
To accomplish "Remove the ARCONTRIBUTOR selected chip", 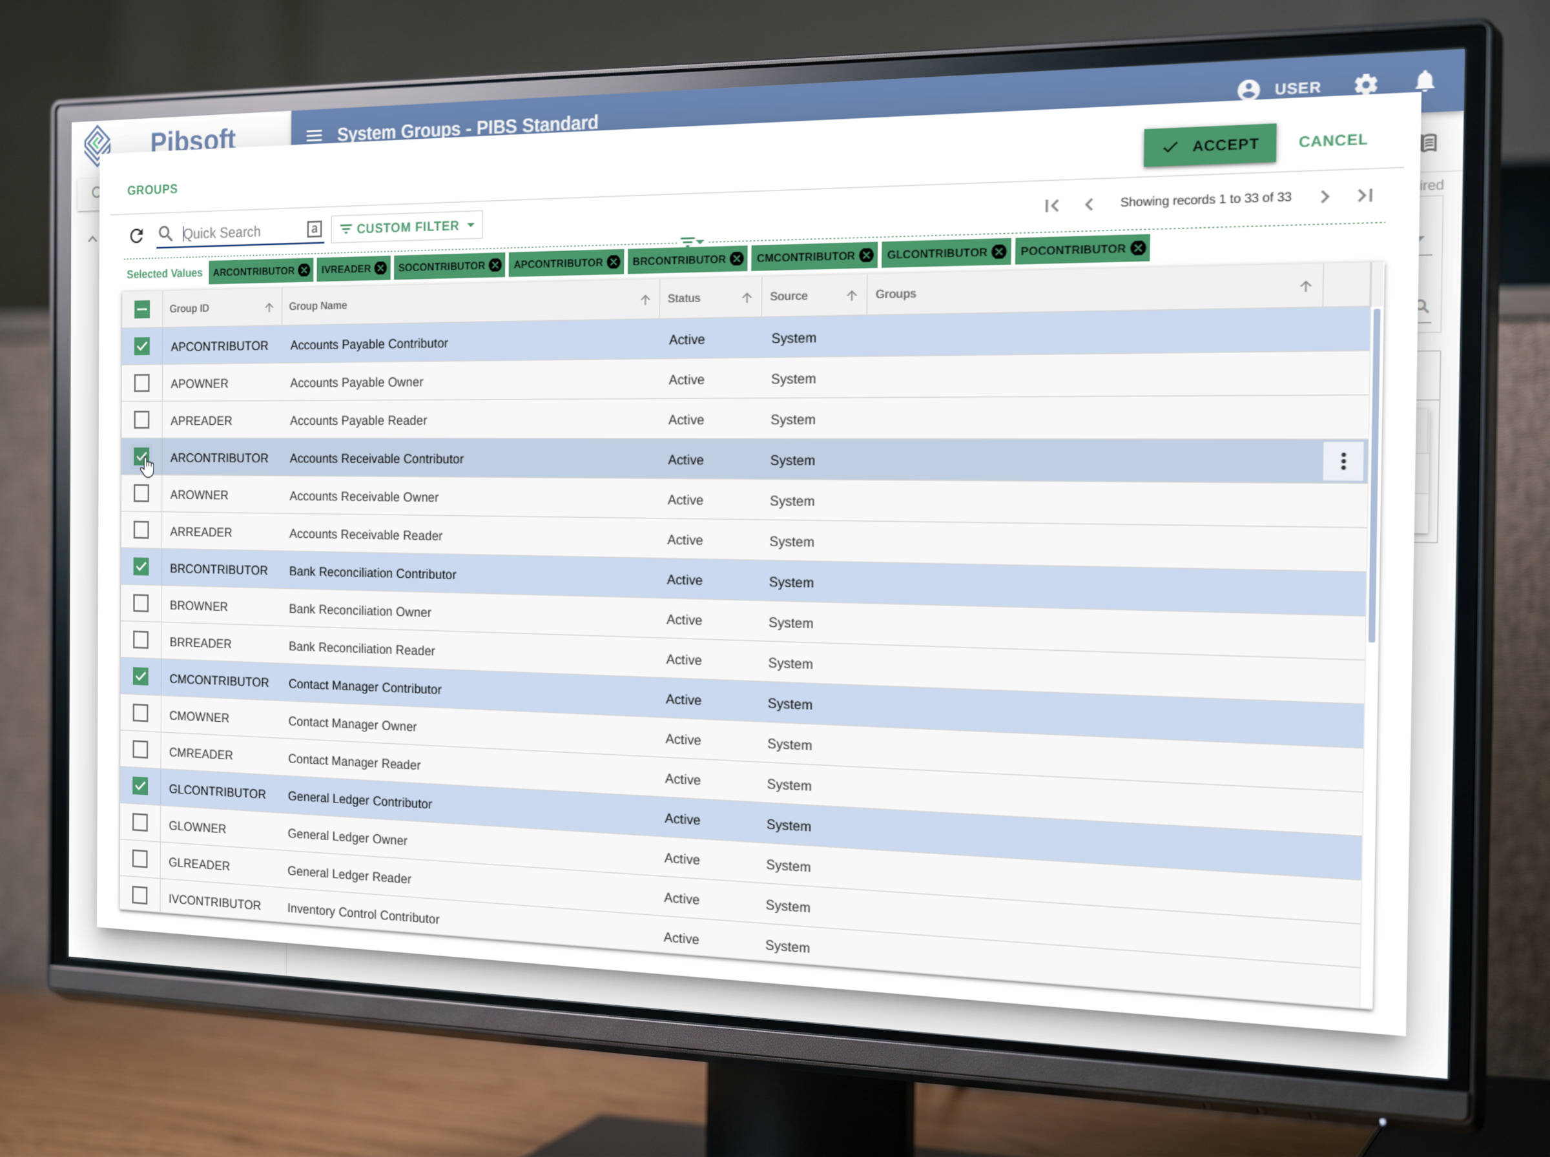I will click(x=304, y=270).
